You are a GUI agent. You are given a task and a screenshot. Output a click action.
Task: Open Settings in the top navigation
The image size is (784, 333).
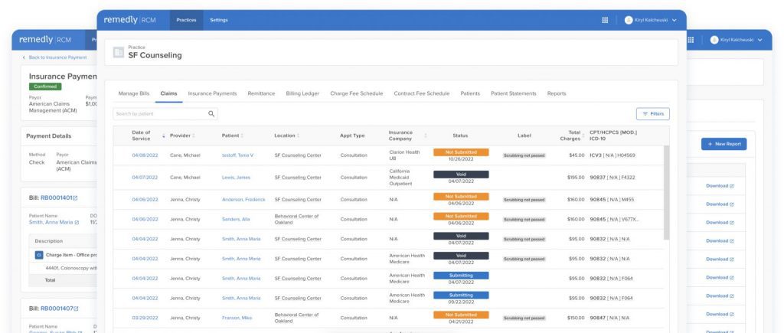[x=218, y=20]
